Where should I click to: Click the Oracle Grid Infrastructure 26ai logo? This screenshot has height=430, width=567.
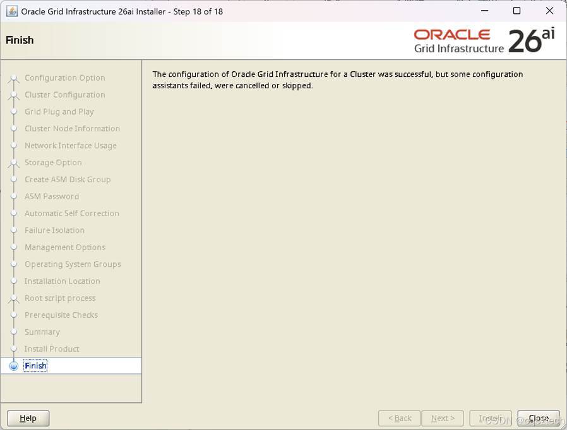coord(484,40)
